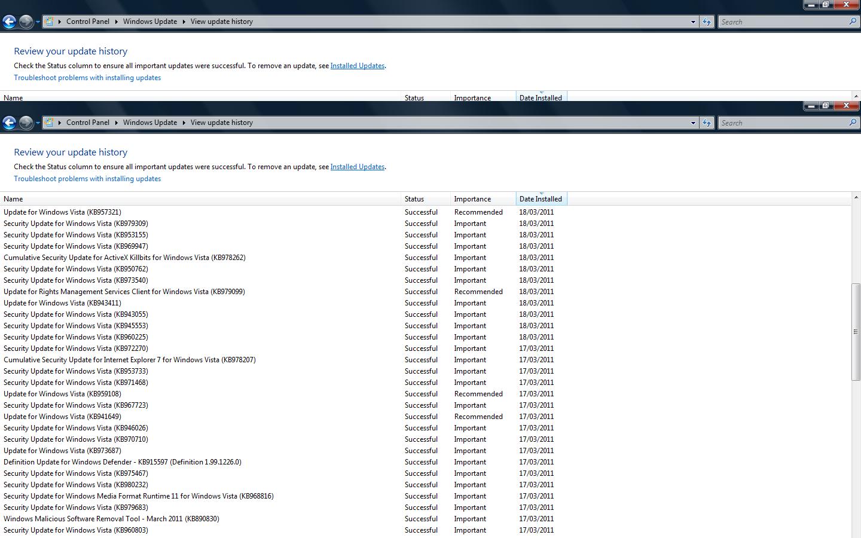This screenshot has width=861, height=538.
Task: Click the location icon in the front window's address bar
Action: click(x=50, y=123)
